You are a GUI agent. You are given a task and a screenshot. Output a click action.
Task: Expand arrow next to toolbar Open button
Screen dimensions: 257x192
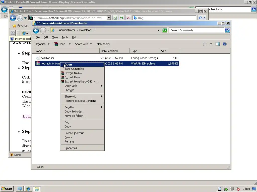coord(70,44)
